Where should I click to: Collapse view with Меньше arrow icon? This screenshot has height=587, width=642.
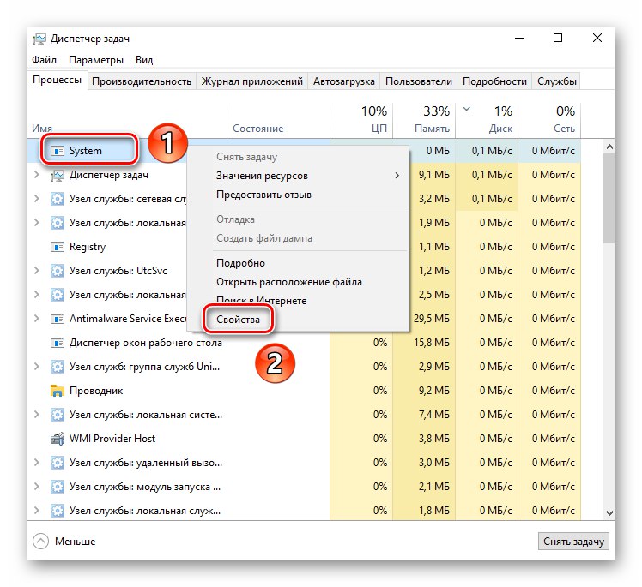[40, 542]
